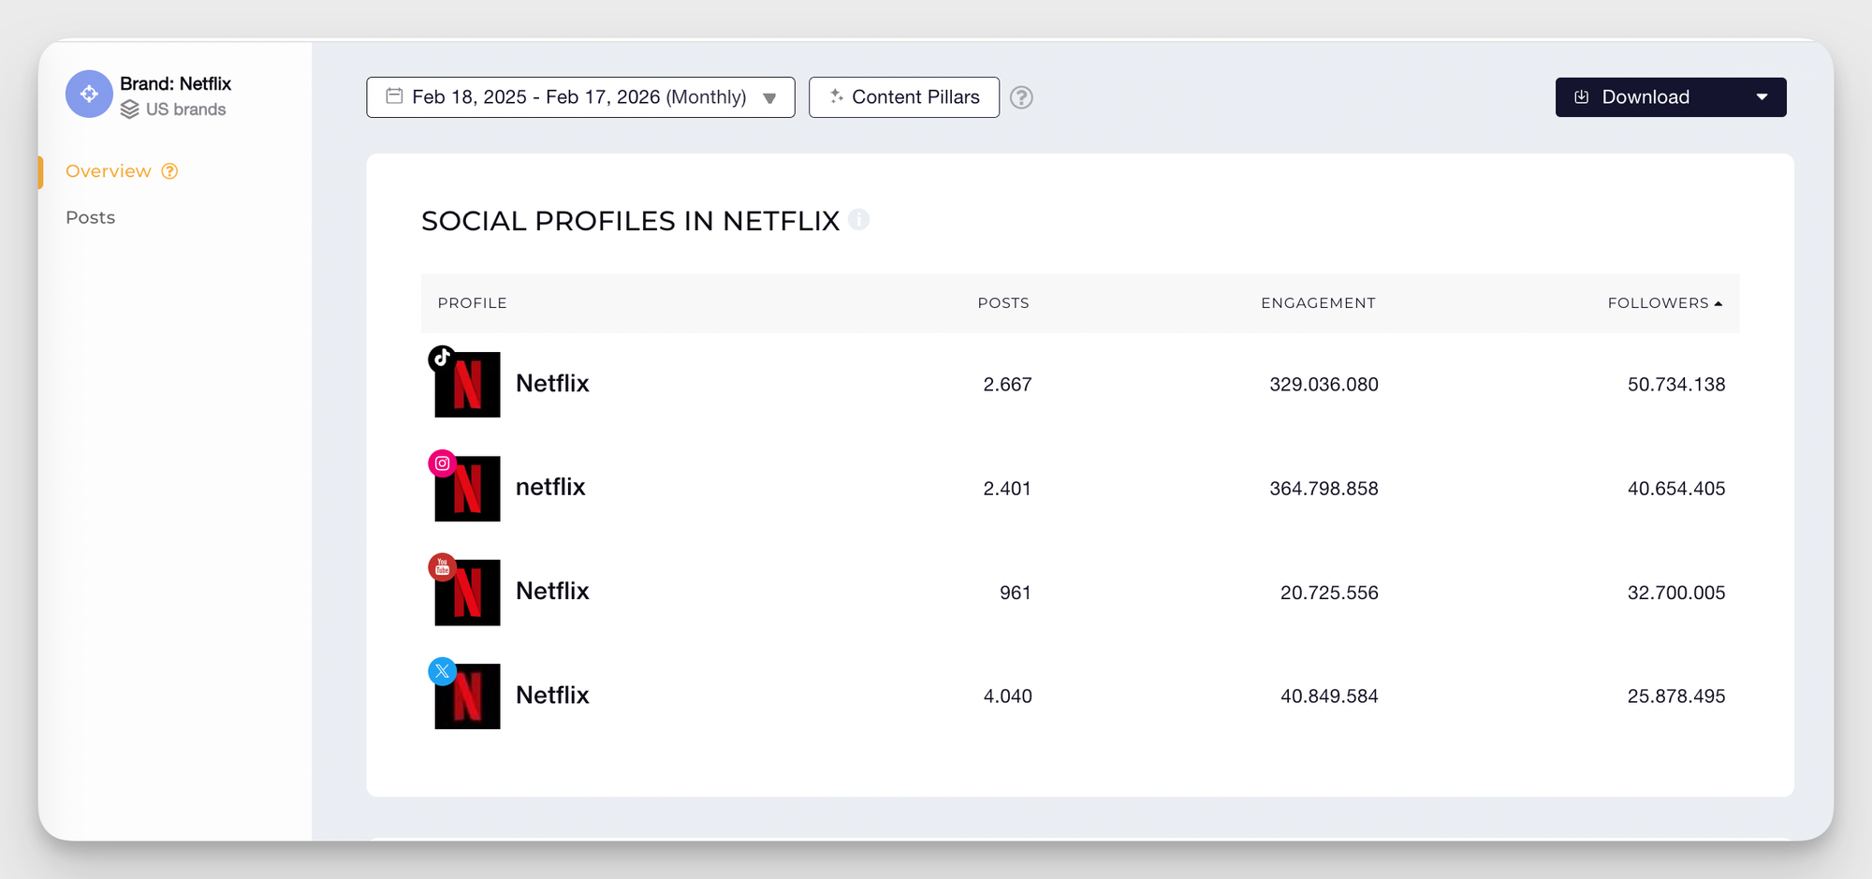Click the help question mark next to Content Pillars
Screen dimensions: 1872x879
click(1021, 97)
